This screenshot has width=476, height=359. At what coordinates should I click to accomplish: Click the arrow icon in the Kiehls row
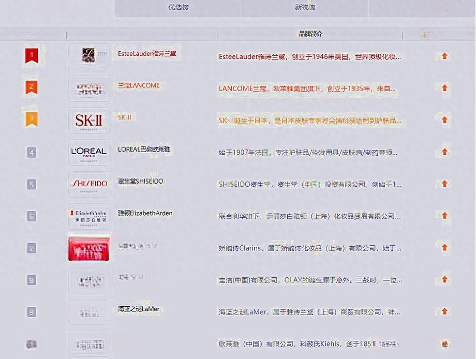click(x=445, y=344)
